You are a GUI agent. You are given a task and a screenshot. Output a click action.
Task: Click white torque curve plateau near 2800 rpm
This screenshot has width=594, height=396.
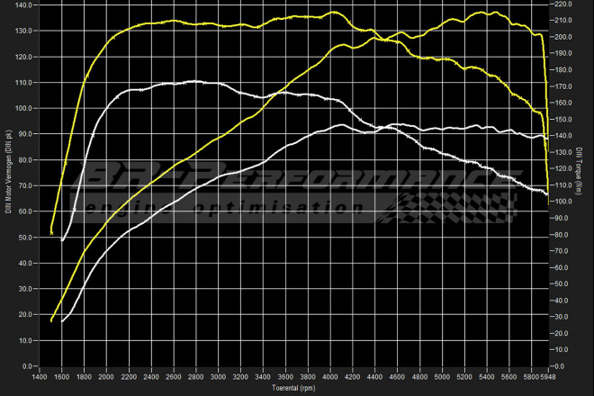tap(193, 82)
